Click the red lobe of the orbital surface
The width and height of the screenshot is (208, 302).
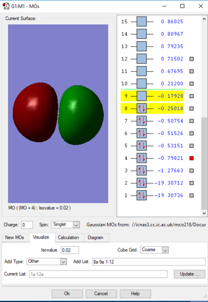35,112
